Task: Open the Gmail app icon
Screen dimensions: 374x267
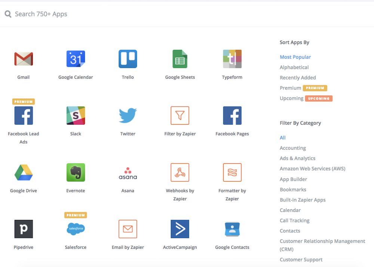Action: (24, 59)
